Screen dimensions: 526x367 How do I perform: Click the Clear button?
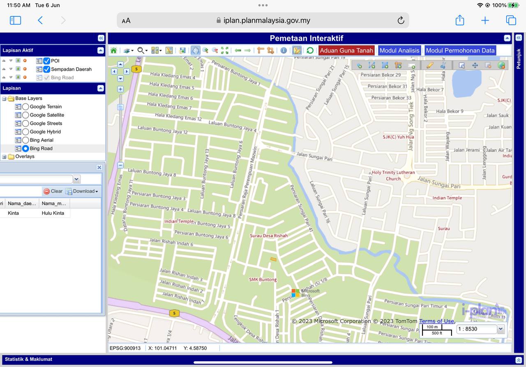pyautogui.click(x=53, y=191)
